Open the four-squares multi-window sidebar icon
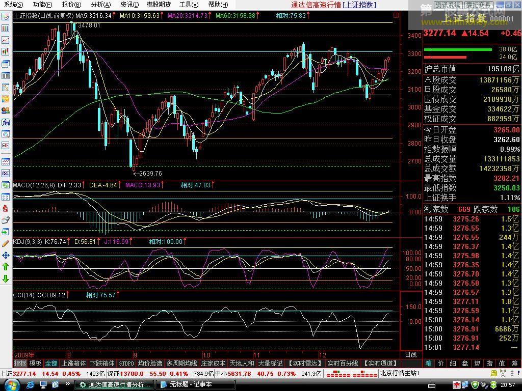This screenshot has height=391, width=522. [x=5, y=197]
